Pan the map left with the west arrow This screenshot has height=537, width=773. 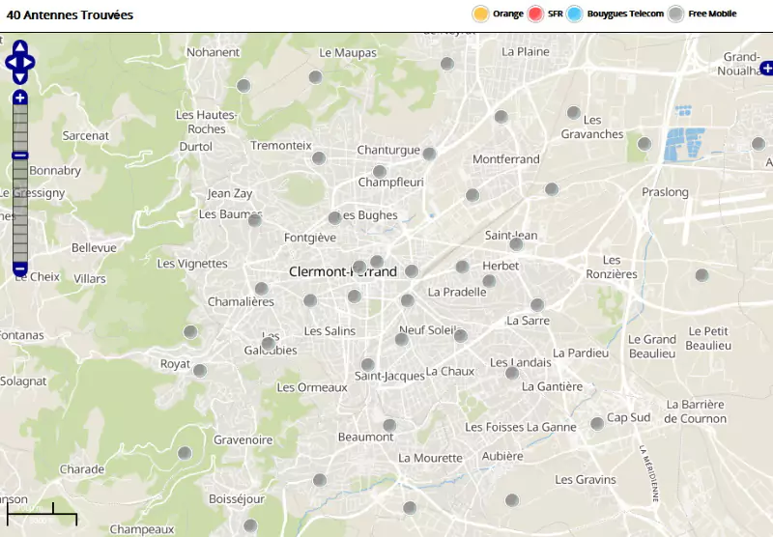pos(11,63)
